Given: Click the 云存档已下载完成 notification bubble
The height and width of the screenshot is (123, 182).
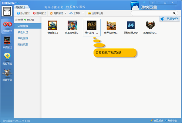Looking at the screenshot, I should point(115,53).
